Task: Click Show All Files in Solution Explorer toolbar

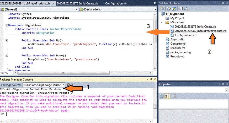Action: tap(169, 9)
